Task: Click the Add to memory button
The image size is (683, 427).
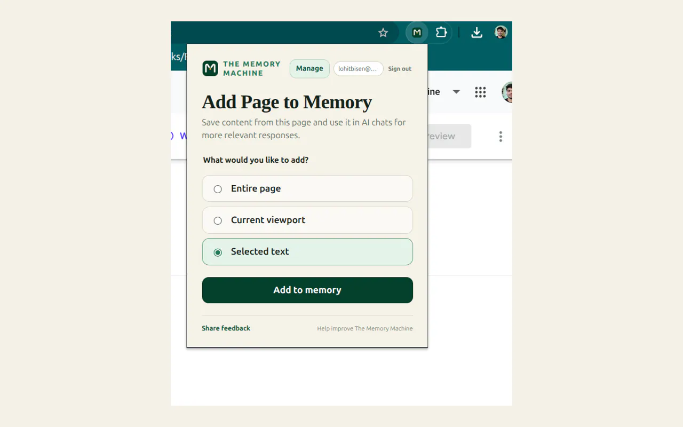Action: (x=307, y=290)
